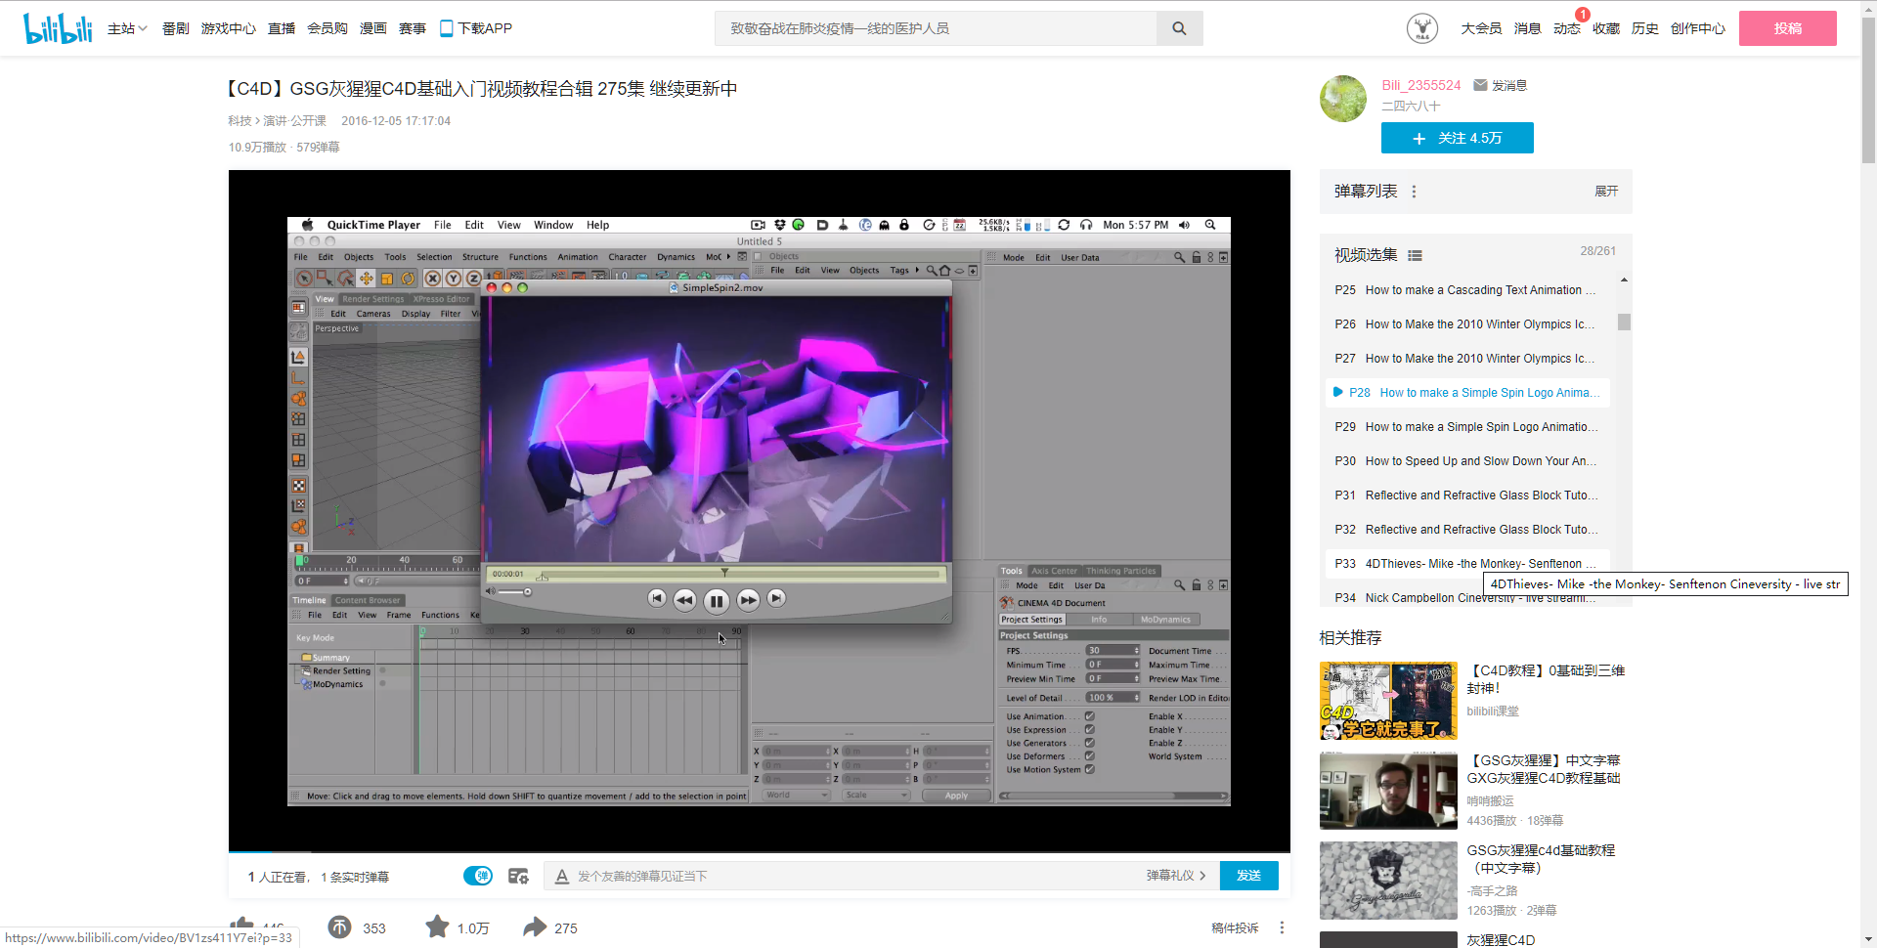The height and width of the screenshot is (948, 1877).
Task: Select P27 How to Make the 2010 Winter Olympics
Action: pos(1466,359)
